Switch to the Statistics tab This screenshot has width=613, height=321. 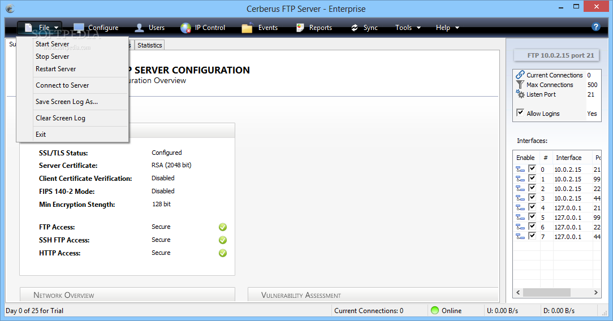tap(149, 45)
